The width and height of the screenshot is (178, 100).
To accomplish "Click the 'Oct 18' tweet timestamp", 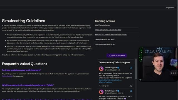I will tap(121, 93).
